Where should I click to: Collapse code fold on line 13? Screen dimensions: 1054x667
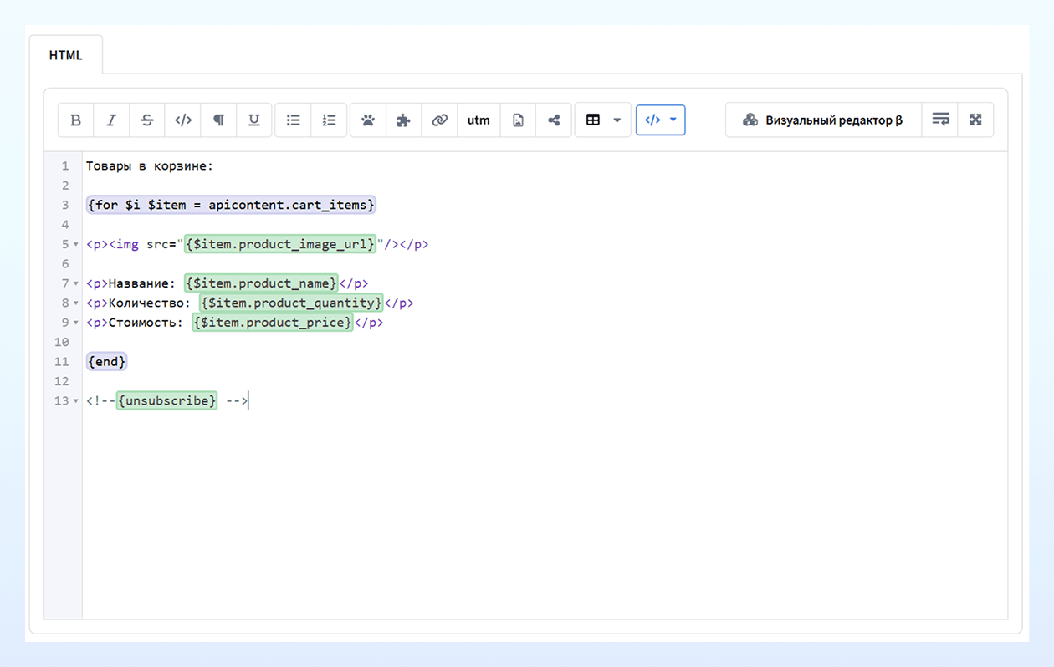point(76,401)
